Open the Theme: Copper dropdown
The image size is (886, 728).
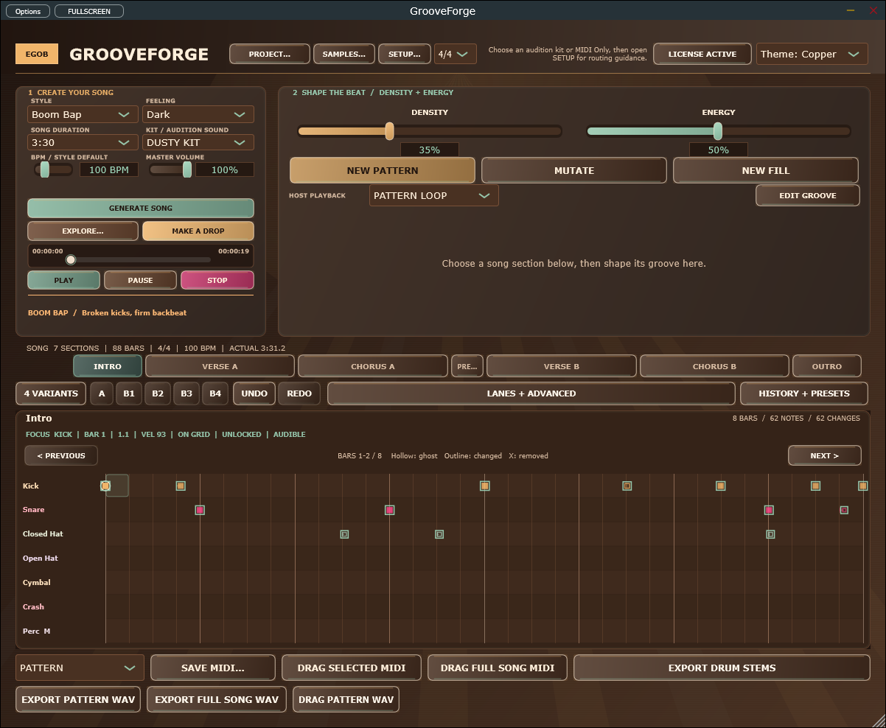[812, 54]
